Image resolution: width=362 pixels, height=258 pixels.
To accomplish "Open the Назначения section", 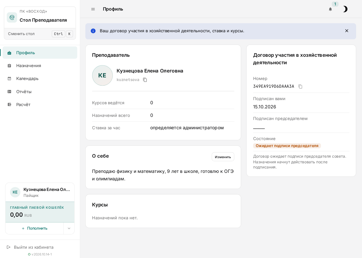I will pos(40,66).
